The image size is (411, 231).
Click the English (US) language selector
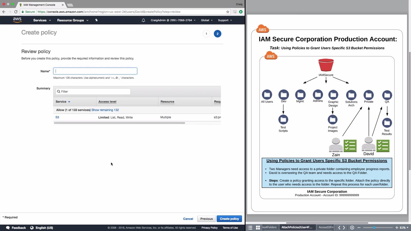point(44,228)
